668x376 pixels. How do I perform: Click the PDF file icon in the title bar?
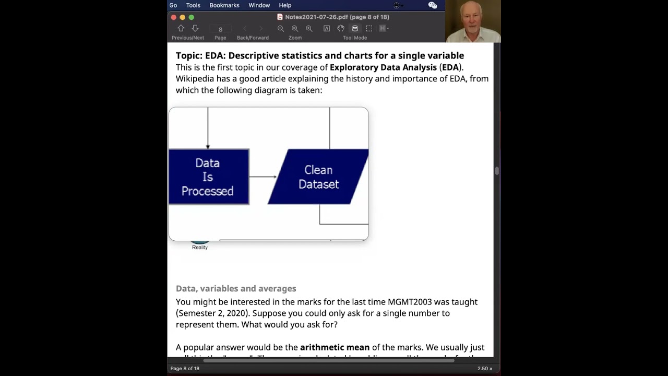280,17
